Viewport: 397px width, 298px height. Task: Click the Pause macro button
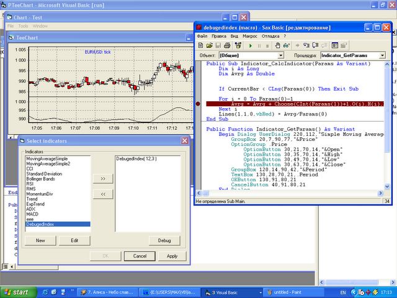pos(259,45)
